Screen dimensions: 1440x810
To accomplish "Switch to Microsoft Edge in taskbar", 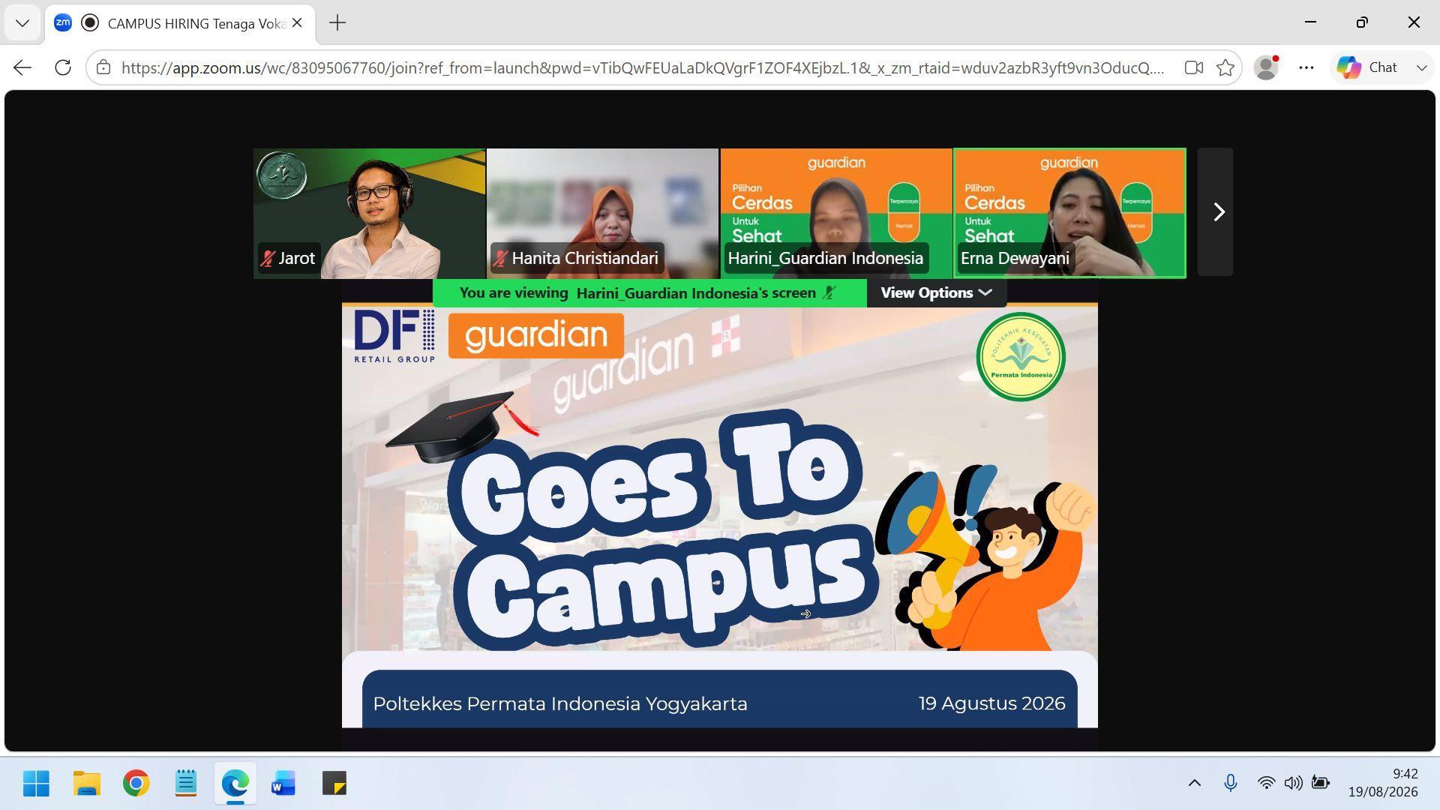I will coord(235,784).
